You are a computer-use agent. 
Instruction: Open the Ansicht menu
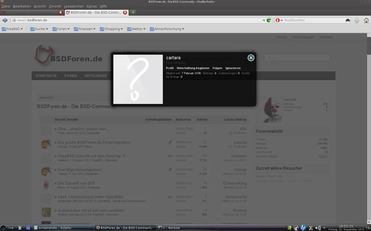(40, 6)
